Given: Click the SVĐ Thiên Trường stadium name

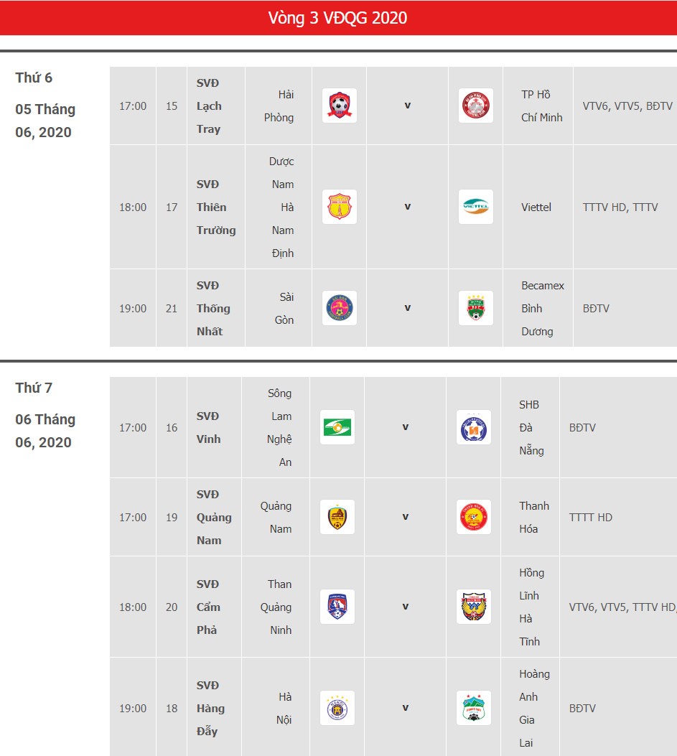Looking at the screenshot, I should click(216, 207).
